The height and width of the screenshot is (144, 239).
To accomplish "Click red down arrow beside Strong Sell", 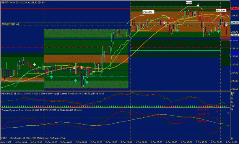I will coord(217,112).
